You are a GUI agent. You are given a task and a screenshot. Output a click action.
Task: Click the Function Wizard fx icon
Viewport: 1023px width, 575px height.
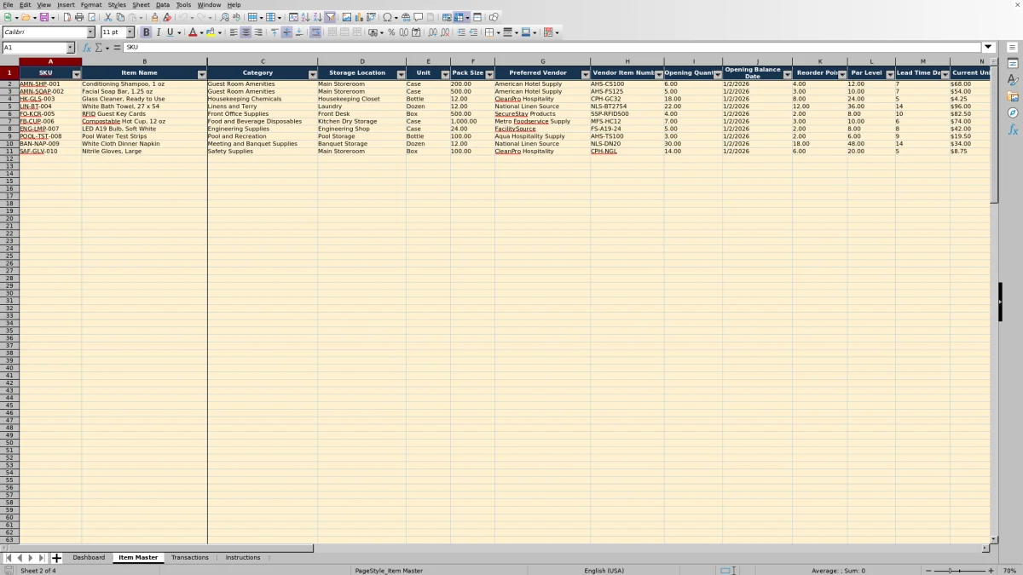(x=86, y=48)
